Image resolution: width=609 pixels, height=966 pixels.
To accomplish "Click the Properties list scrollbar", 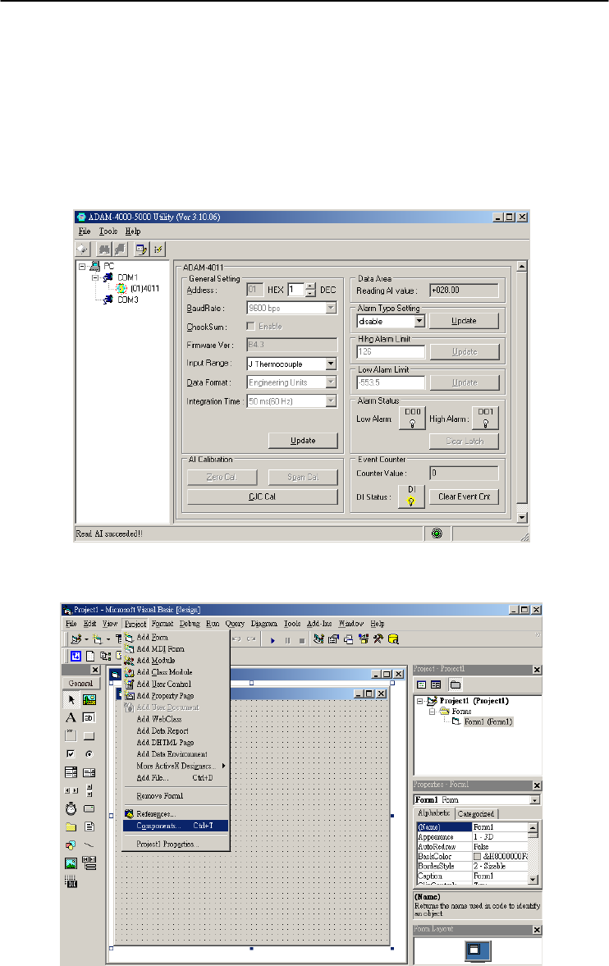I will click(x=533, y=854).
